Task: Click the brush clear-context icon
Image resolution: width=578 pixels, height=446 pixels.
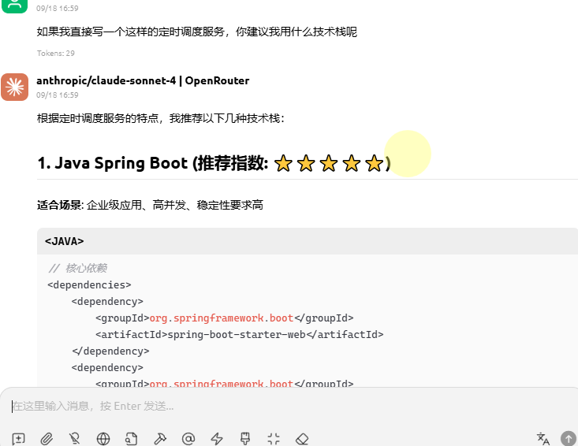Action: click(245, 439)
